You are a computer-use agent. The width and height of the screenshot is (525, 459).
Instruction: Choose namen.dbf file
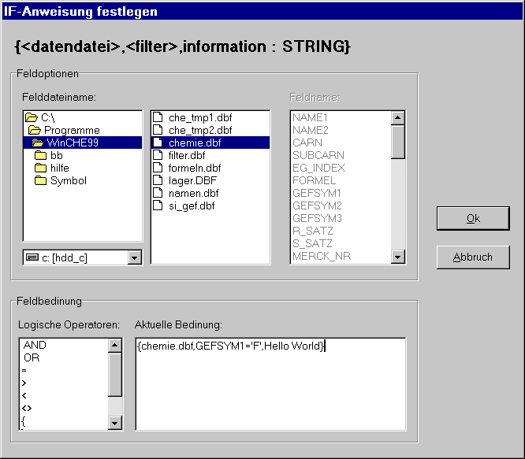(x=193, y=193)
